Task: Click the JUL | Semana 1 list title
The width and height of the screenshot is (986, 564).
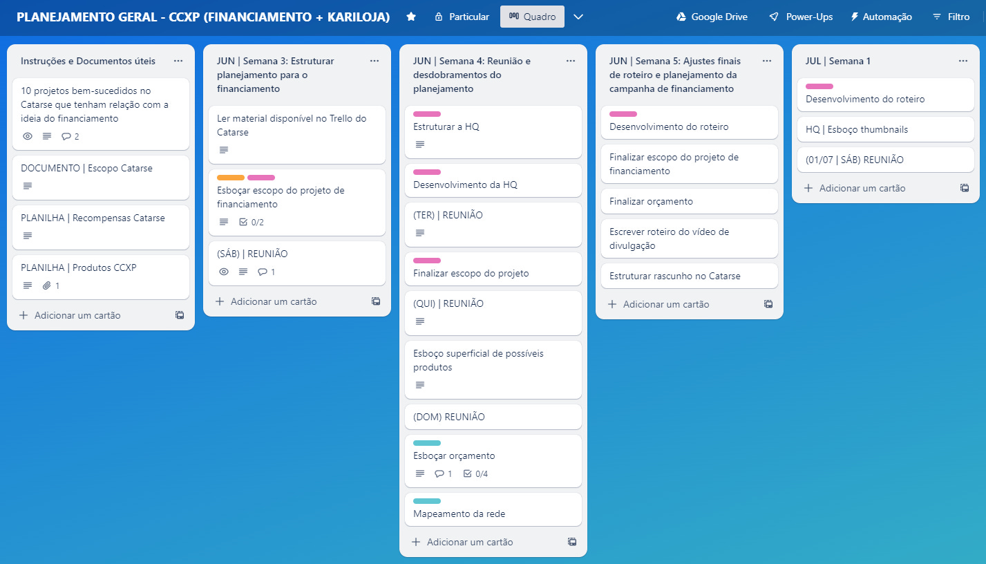Action: click(x=838, y=61)
